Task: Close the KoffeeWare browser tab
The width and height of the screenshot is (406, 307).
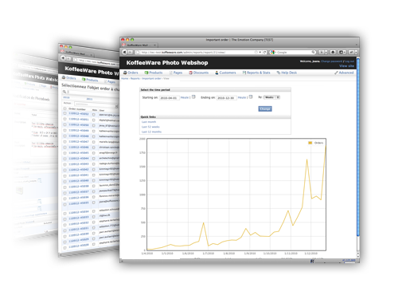Action: pos(155,45)
